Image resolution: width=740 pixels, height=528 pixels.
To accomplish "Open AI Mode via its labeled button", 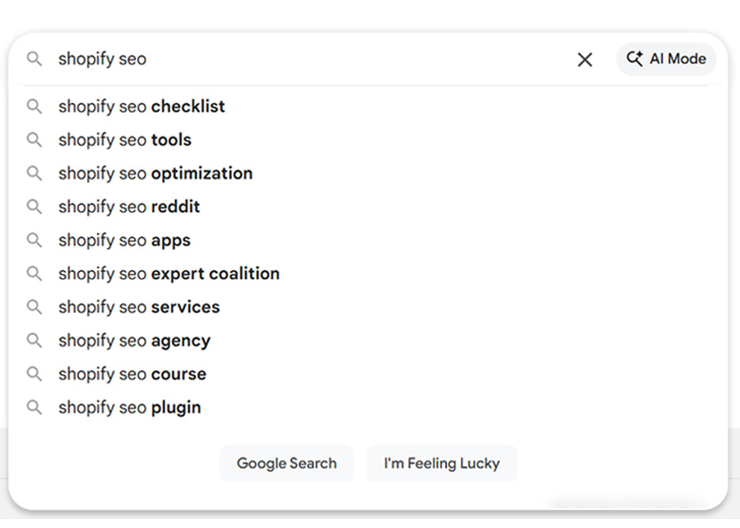I will [x=666, y=59].
